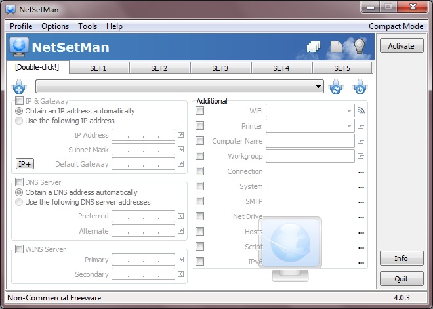Select Use the following DNS server addresses

19,202
